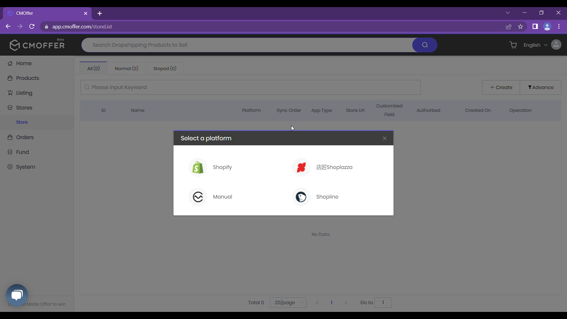Screen dimensions: 567x319
Task: Switch to the Stopped tab
Action: point(165,68)
